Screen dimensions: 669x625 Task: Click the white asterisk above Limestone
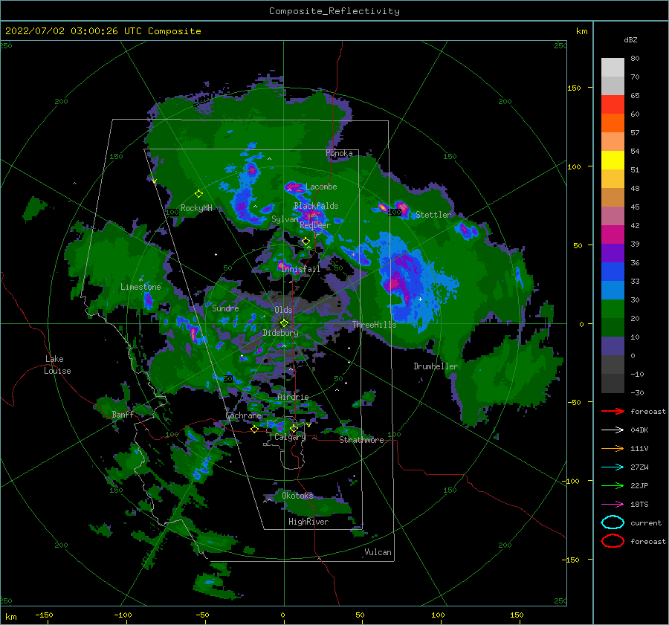140,280
